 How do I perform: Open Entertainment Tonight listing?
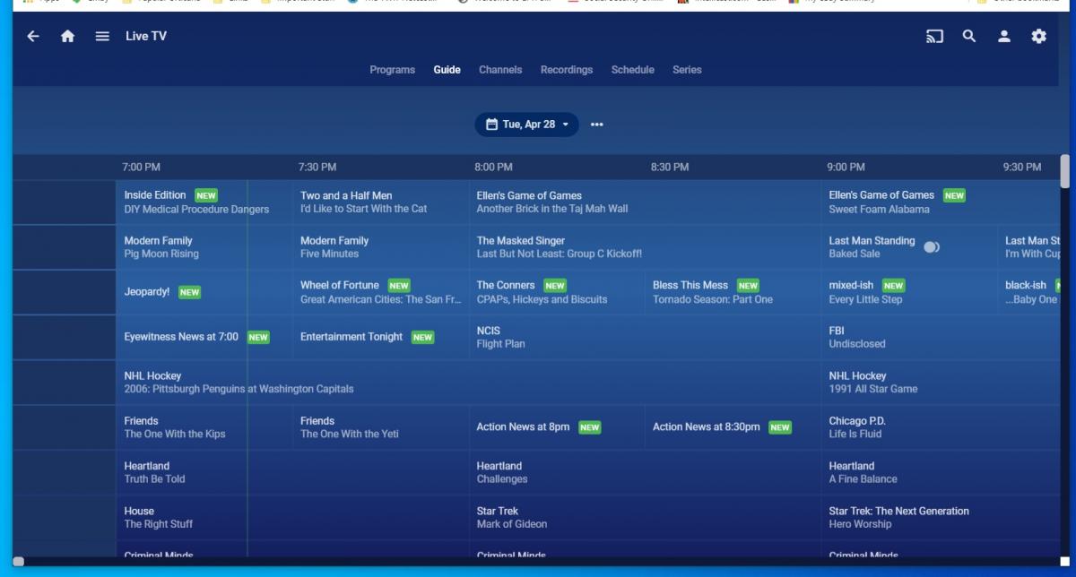(x=380, y=337)
